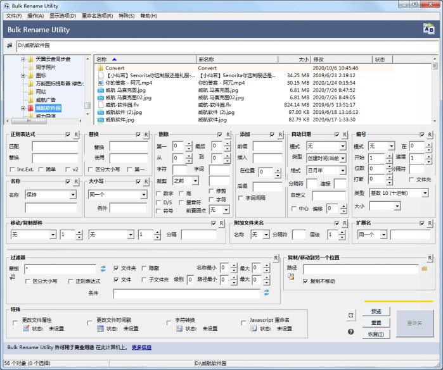Click the character translation icon
The image size is (443, 370).
click(179, 328)
